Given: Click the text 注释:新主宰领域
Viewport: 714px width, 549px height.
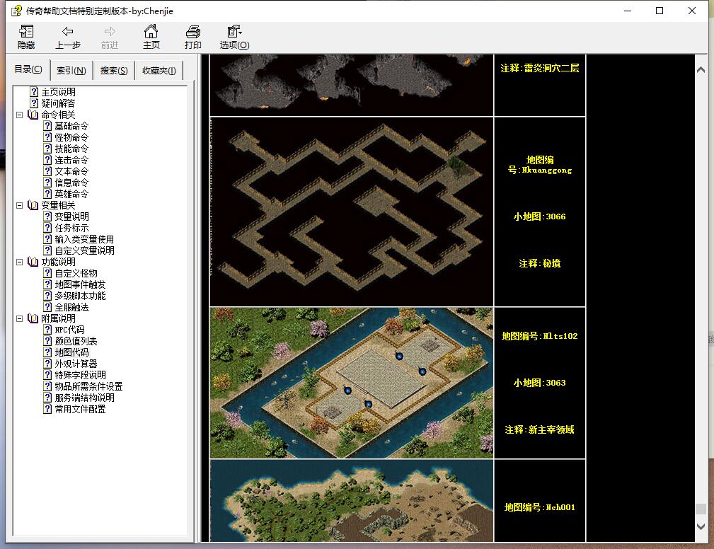Looking at the screenshot, I should [540, 429].
